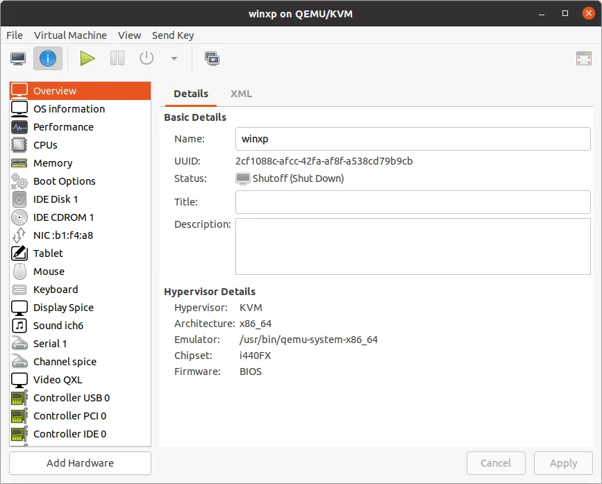The image size is (602, 484).
Task: Toggle fullscreen mode
Action: 583,58
